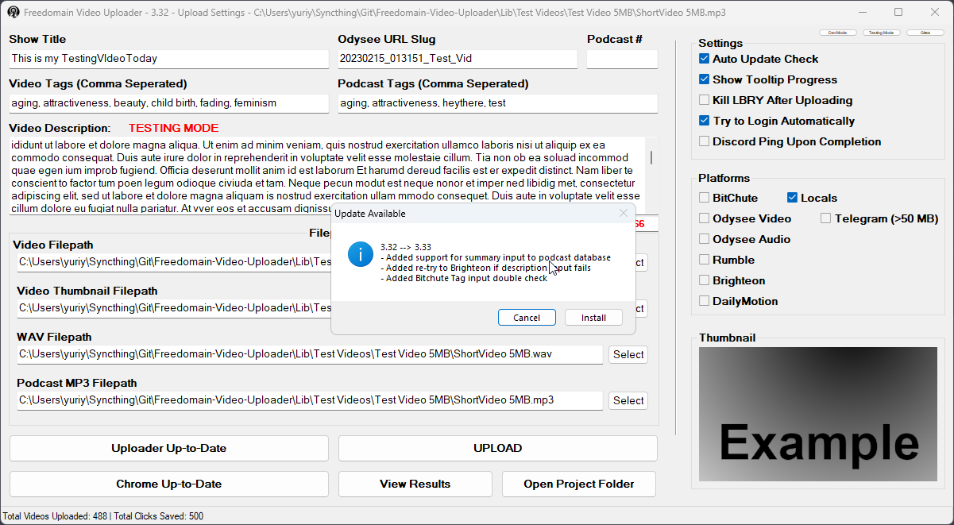Screen dimensions: 954x525
Task: Click 'Added Bitchute Tag input double check' line
Action: pos(464,278)
